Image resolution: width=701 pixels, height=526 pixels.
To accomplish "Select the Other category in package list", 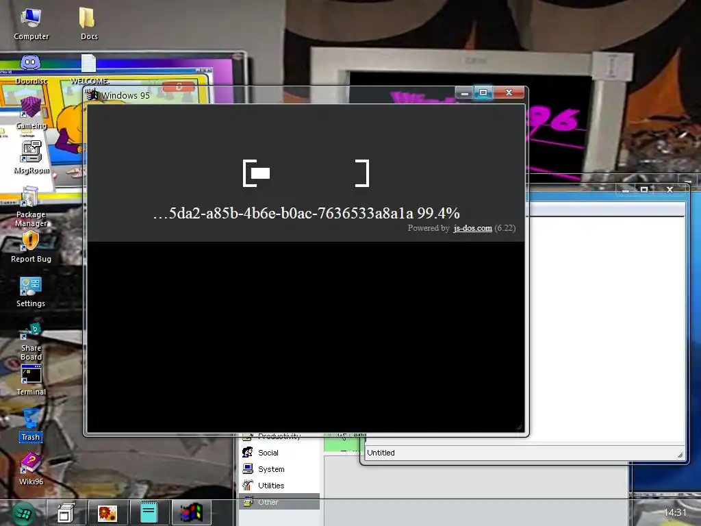I will tap(279, 502).
